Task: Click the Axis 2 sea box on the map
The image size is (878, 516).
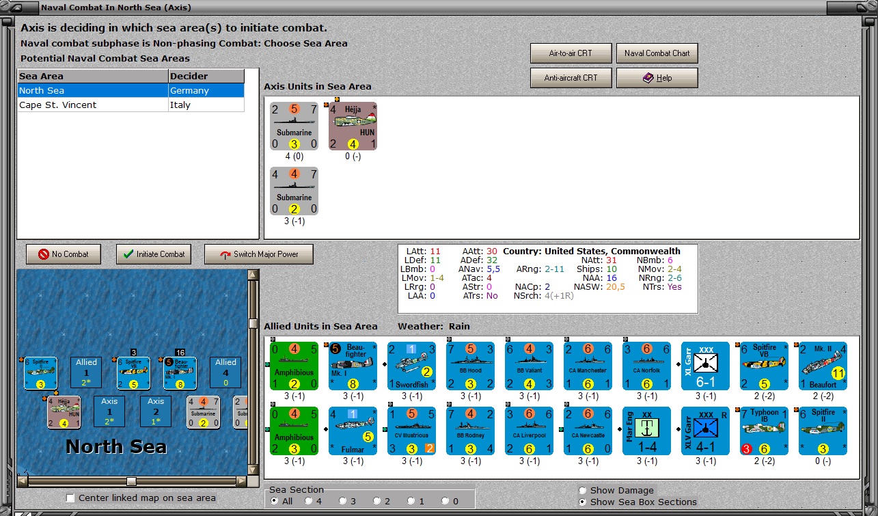Action: coord(156,411)
